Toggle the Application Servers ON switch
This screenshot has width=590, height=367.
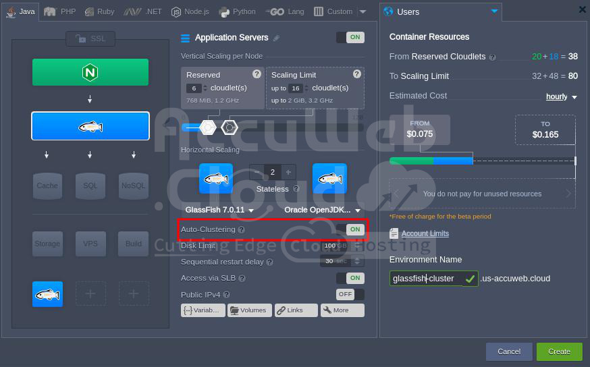[x=350, y=37]
